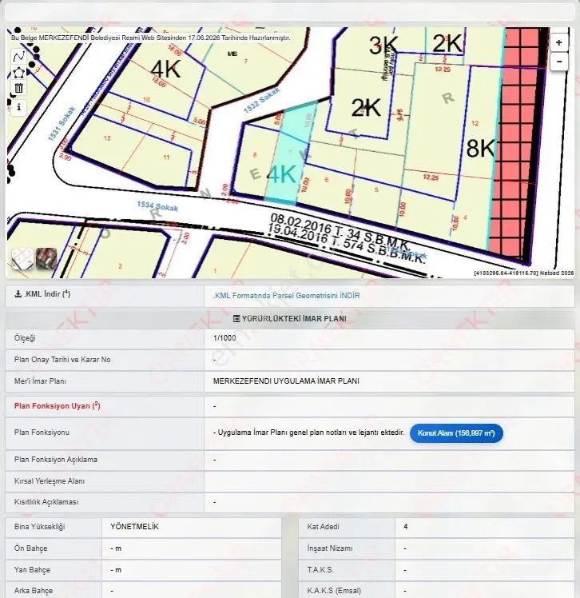Click the '8K' zone label on map
The width and height of the screenshot is (580, 598).
(x=480, y=148)
